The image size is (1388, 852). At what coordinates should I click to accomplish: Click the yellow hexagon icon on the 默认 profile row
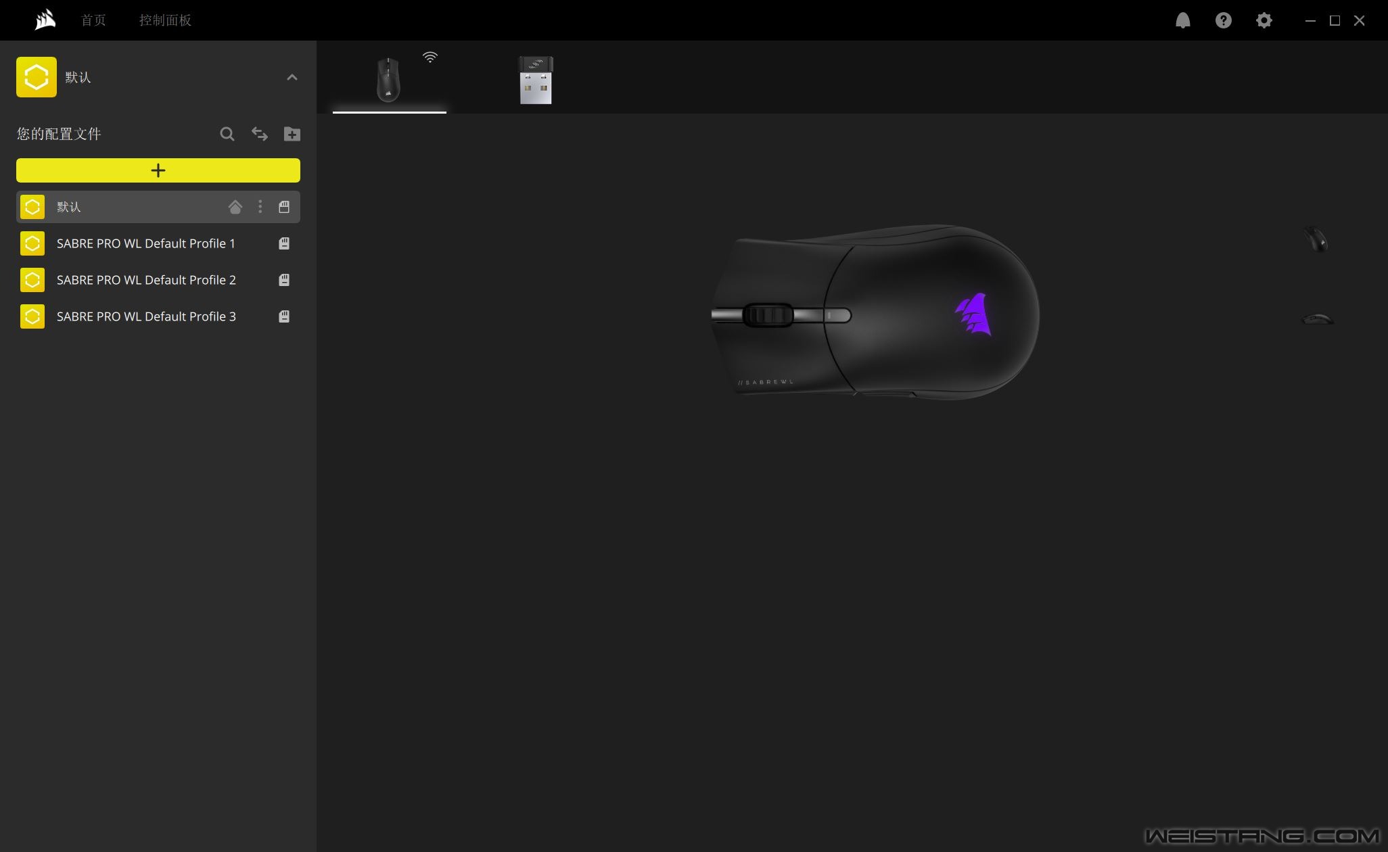point(32,207)
